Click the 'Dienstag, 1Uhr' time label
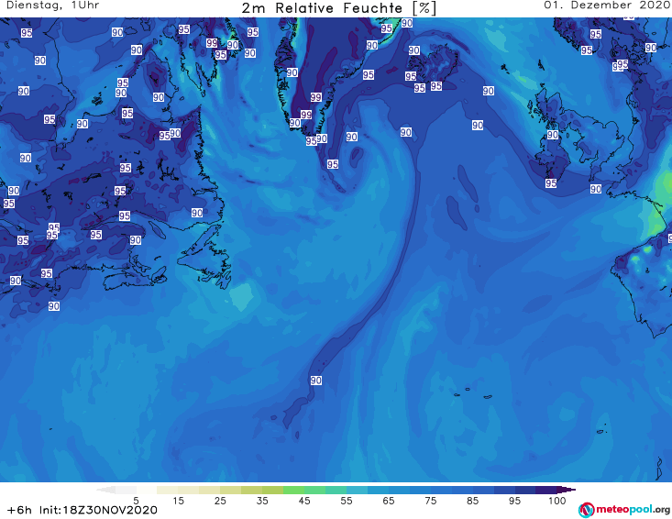 [x=52, y=6]
